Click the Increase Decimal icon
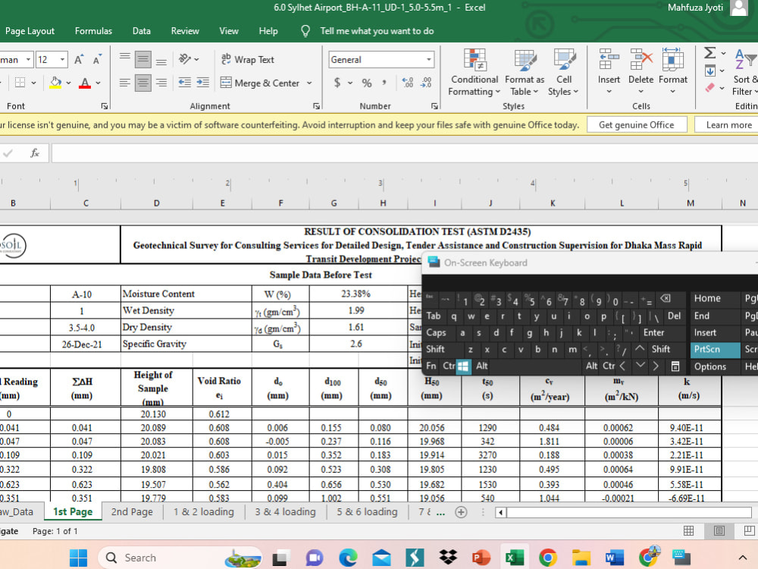Image resolution: width=758 pixels, height=569 pixels. 408,83
